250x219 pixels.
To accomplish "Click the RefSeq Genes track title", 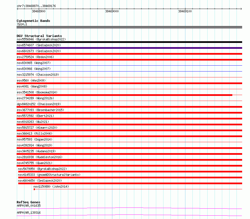I will (x=28, y=202).
